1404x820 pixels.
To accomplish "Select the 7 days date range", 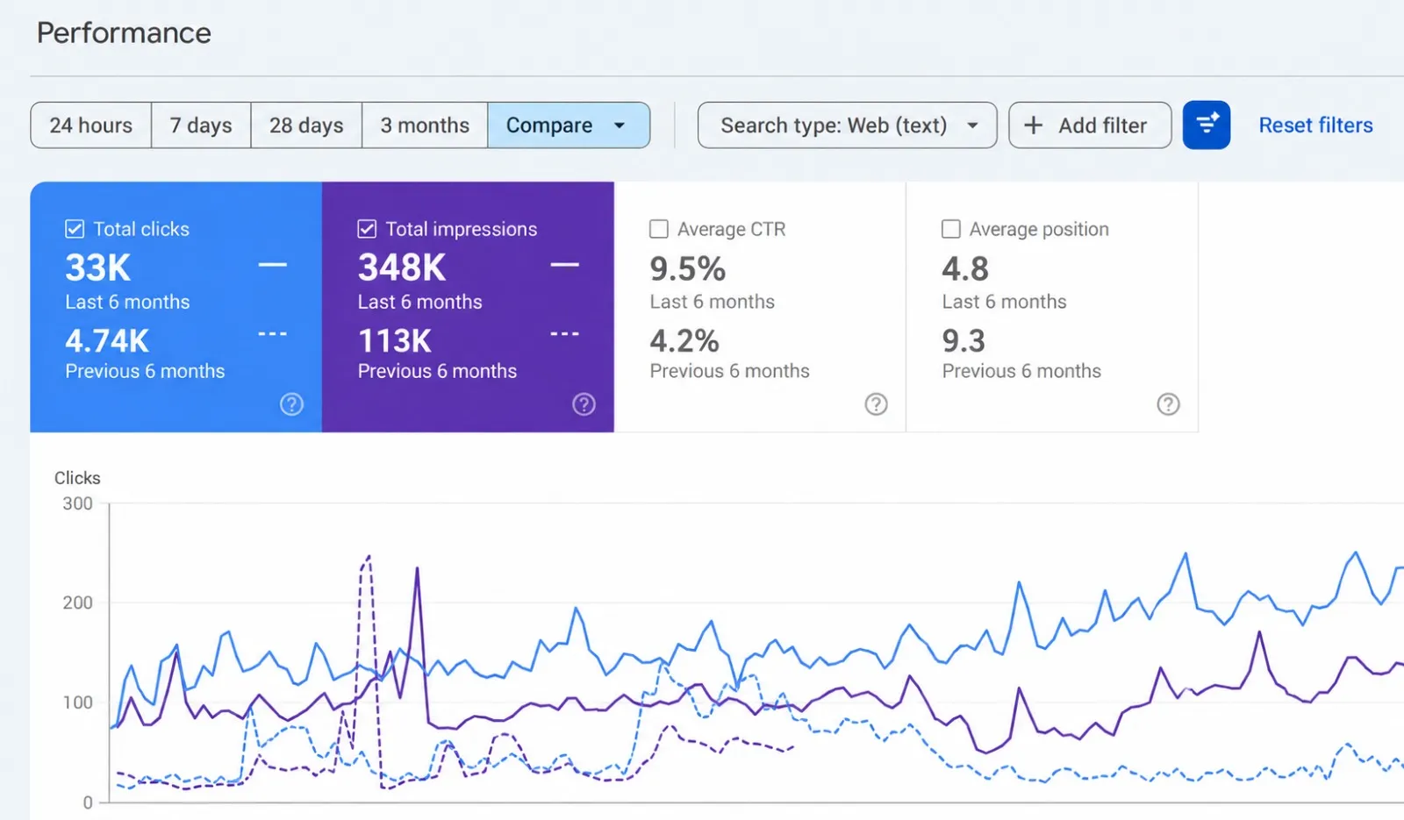I will pos(201,125).
